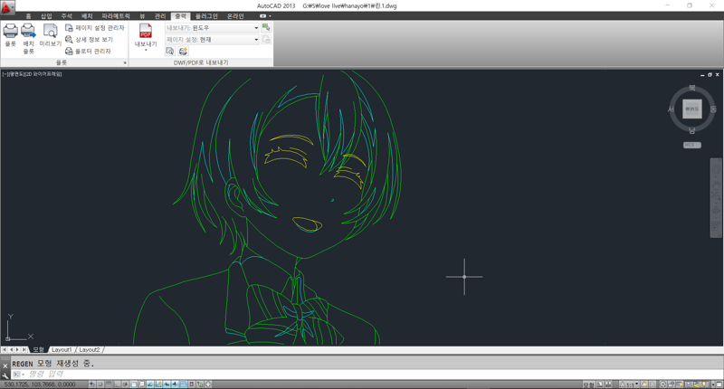The image size is (724, 389).
Task: Open the Layout1 tab
Action: coord(62,350)
